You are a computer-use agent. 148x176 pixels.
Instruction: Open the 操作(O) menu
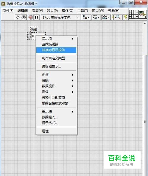[67, 11]
